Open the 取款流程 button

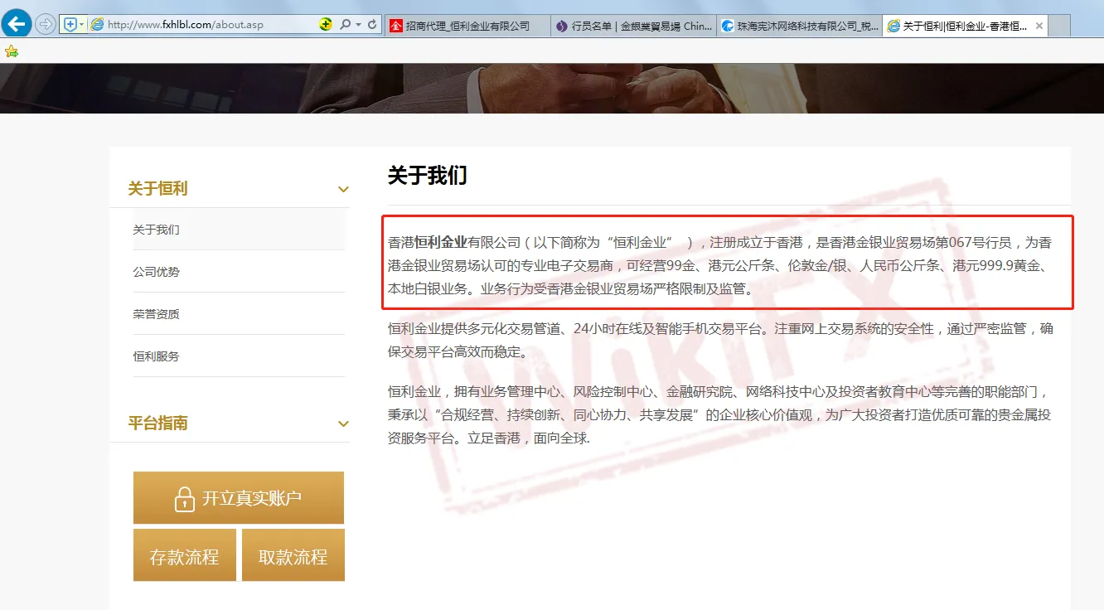pyautogui.click(x=293, y=555)
